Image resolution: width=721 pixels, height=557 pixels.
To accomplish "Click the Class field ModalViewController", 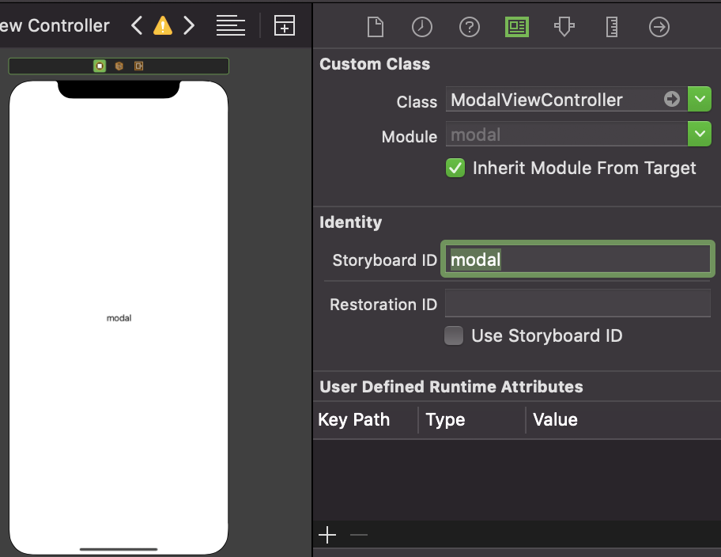I will click(567, 99).
